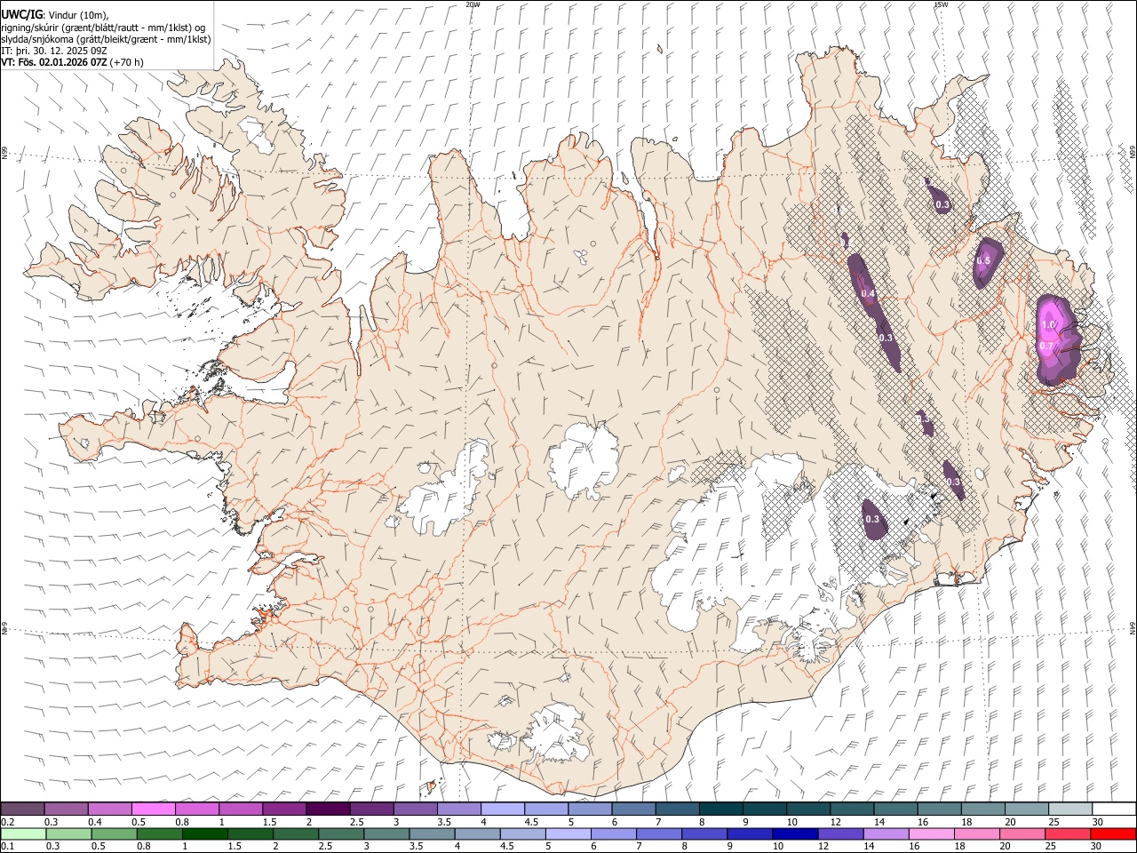This screenshot has width=1137, height=853.
Task: Click the bright pink 0.5 swatch in upper legend row
Action: [x=154, y=809]
